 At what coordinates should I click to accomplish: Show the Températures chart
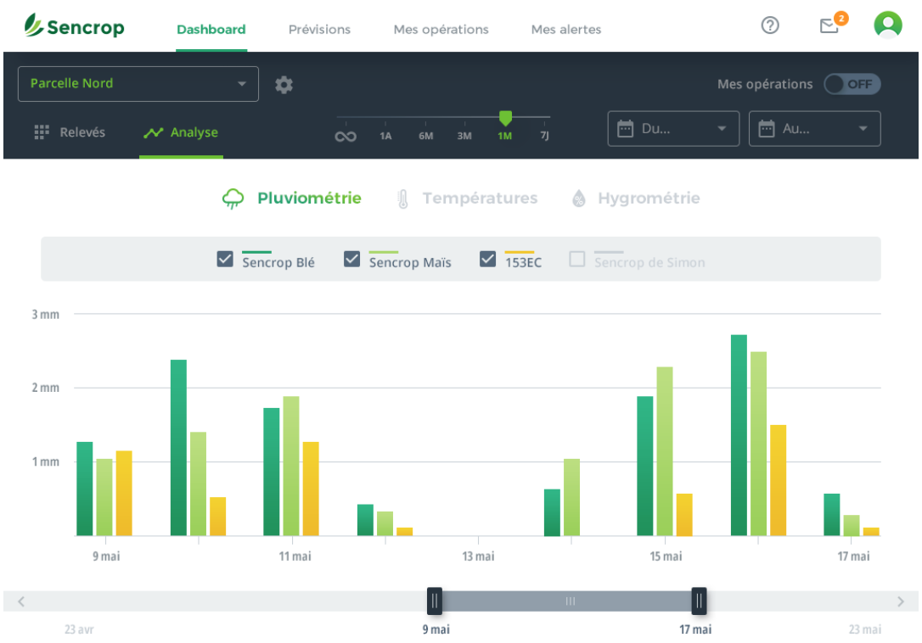point(468,198)
